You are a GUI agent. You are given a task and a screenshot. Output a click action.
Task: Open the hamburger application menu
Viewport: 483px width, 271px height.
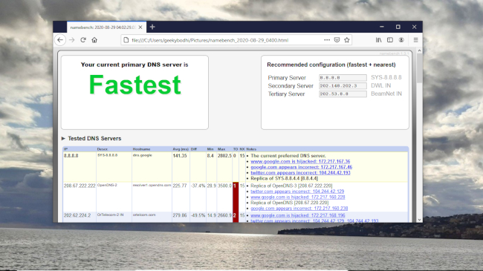click(x=415, y=40)
